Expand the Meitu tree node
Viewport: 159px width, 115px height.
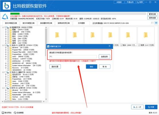tap(6, 99)
